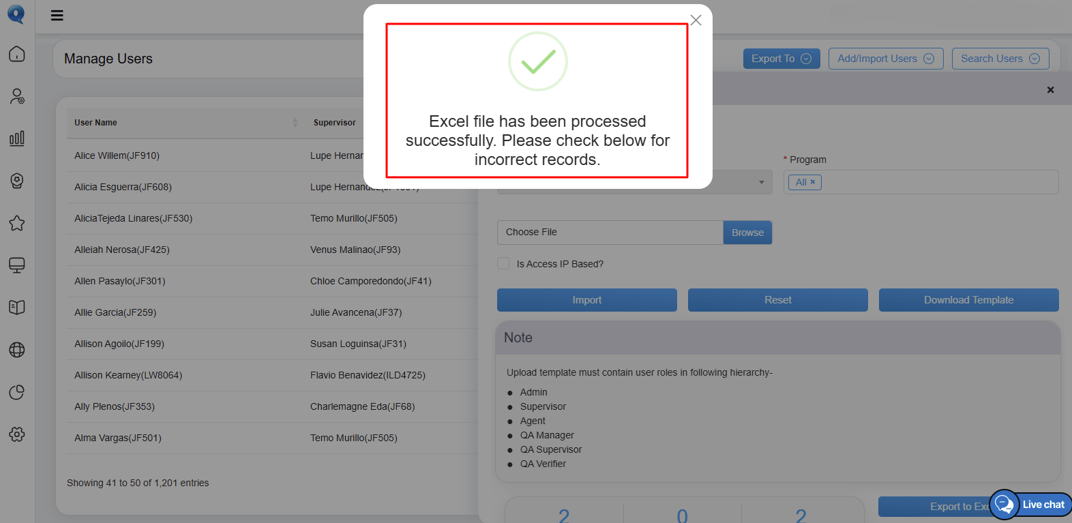The image size is (1072, 523).
Task: Click the Download Template button
Action: tap(969, 300)
